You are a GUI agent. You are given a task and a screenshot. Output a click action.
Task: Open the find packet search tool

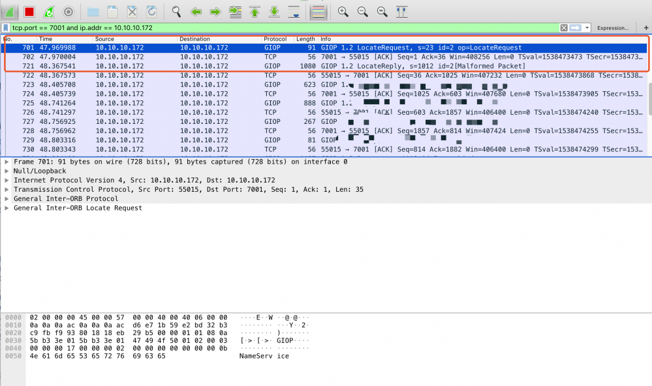pos(176,11)
